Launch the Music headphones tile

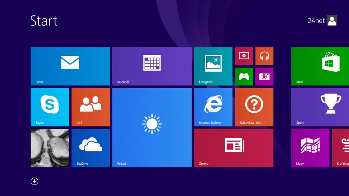click(265, 56)
